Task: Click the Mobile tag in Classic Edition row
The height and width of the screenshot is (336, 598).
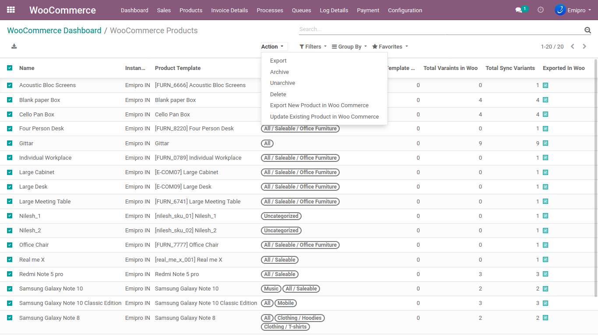Action: (x=285, y=303)
